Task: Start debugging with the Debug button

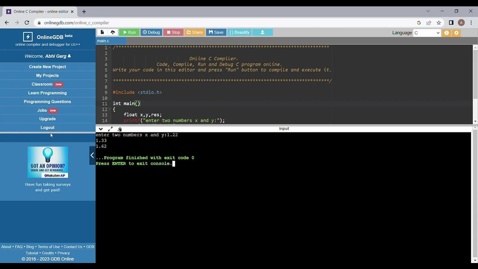Action: 151,33
